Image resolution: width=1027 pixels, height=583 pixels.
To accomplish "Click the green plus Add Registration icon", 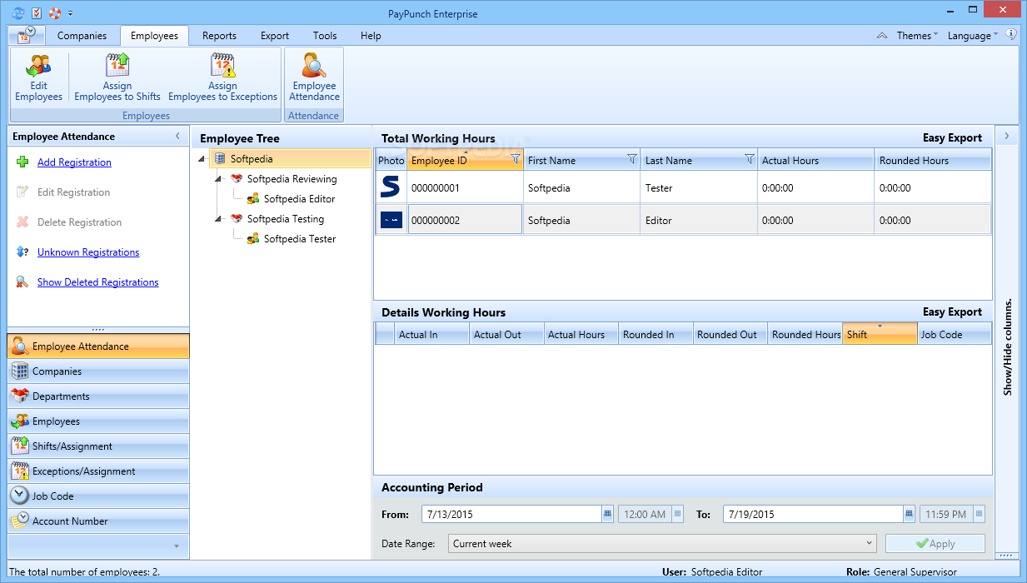I will click(x=22, y=162).
